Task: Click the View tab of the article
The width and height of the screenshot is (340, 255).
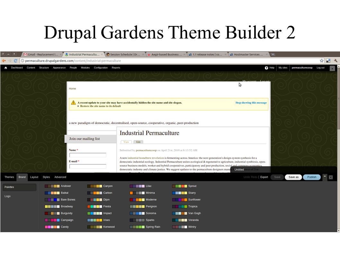Action: (126, 142)
